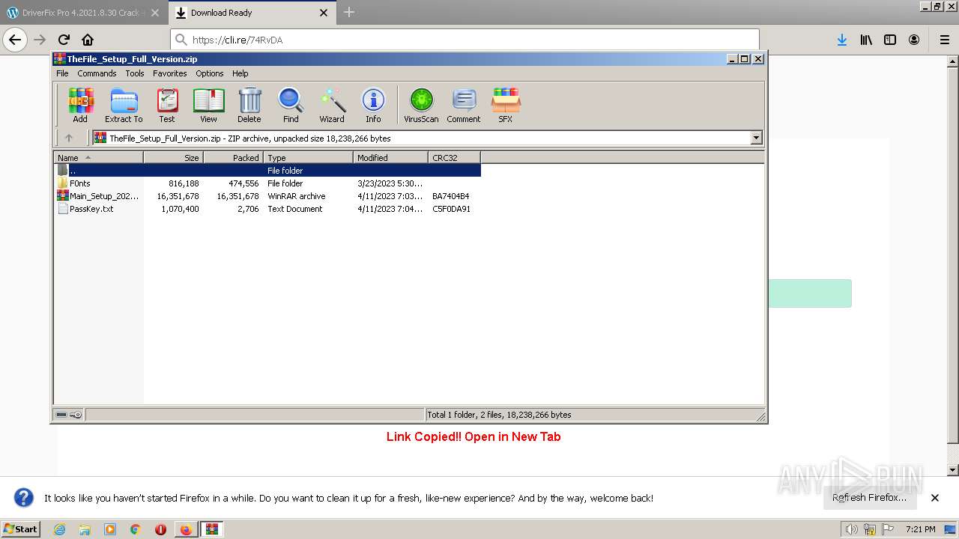Image resolution: width=959 pixels, height=539 pixels.
Task: Open the Commands menu
Action: click(x=97, y=73)
